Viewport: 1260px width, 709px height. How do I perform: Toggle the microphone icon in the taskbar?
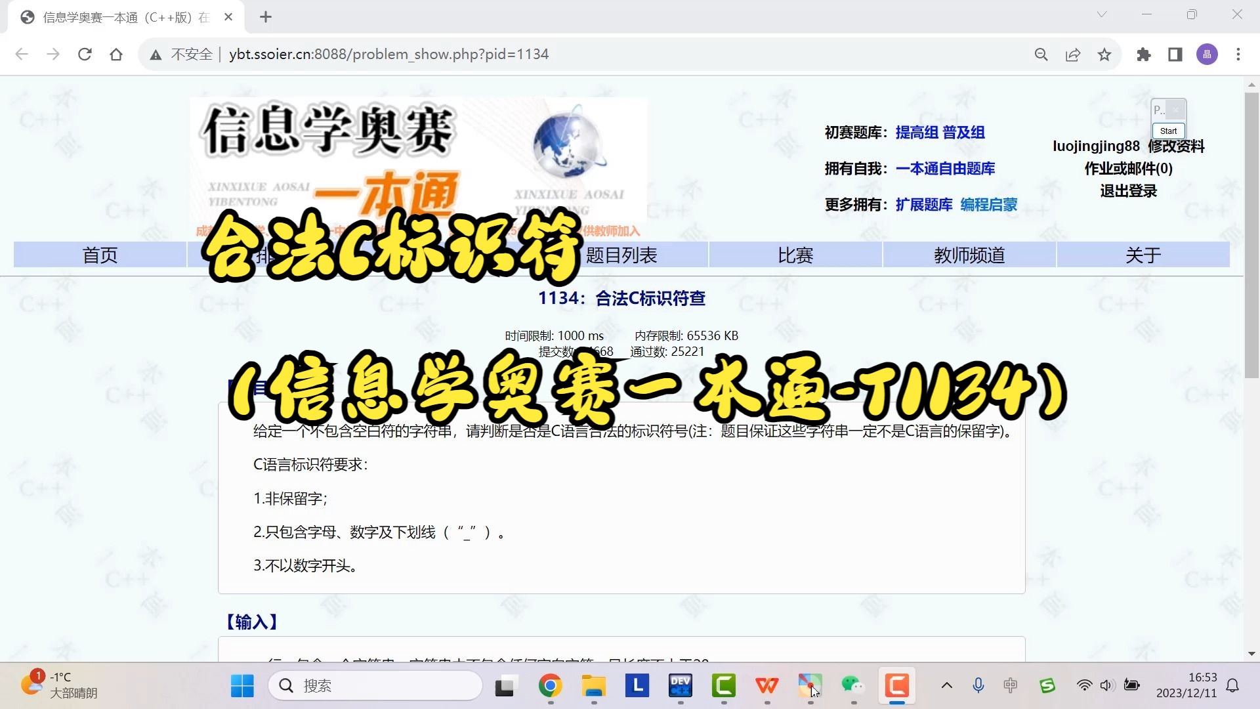tap(978, 685)
